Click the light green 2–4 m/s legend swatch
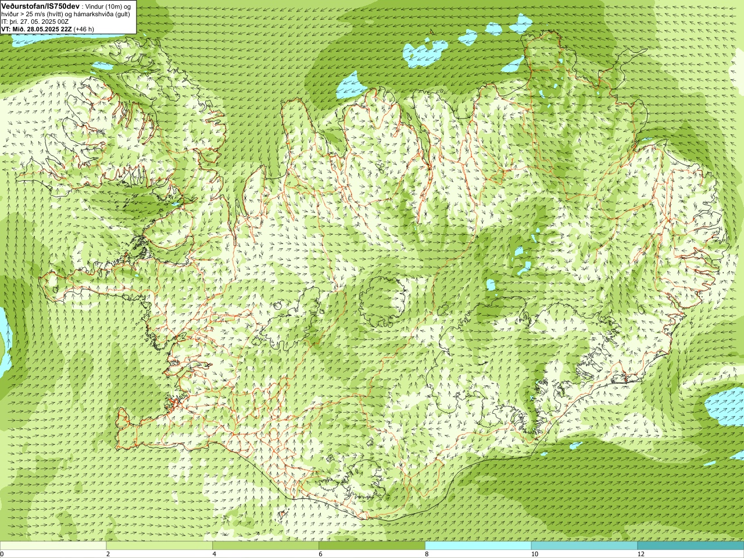Screen dimensions: 744x558 [159, 546]
